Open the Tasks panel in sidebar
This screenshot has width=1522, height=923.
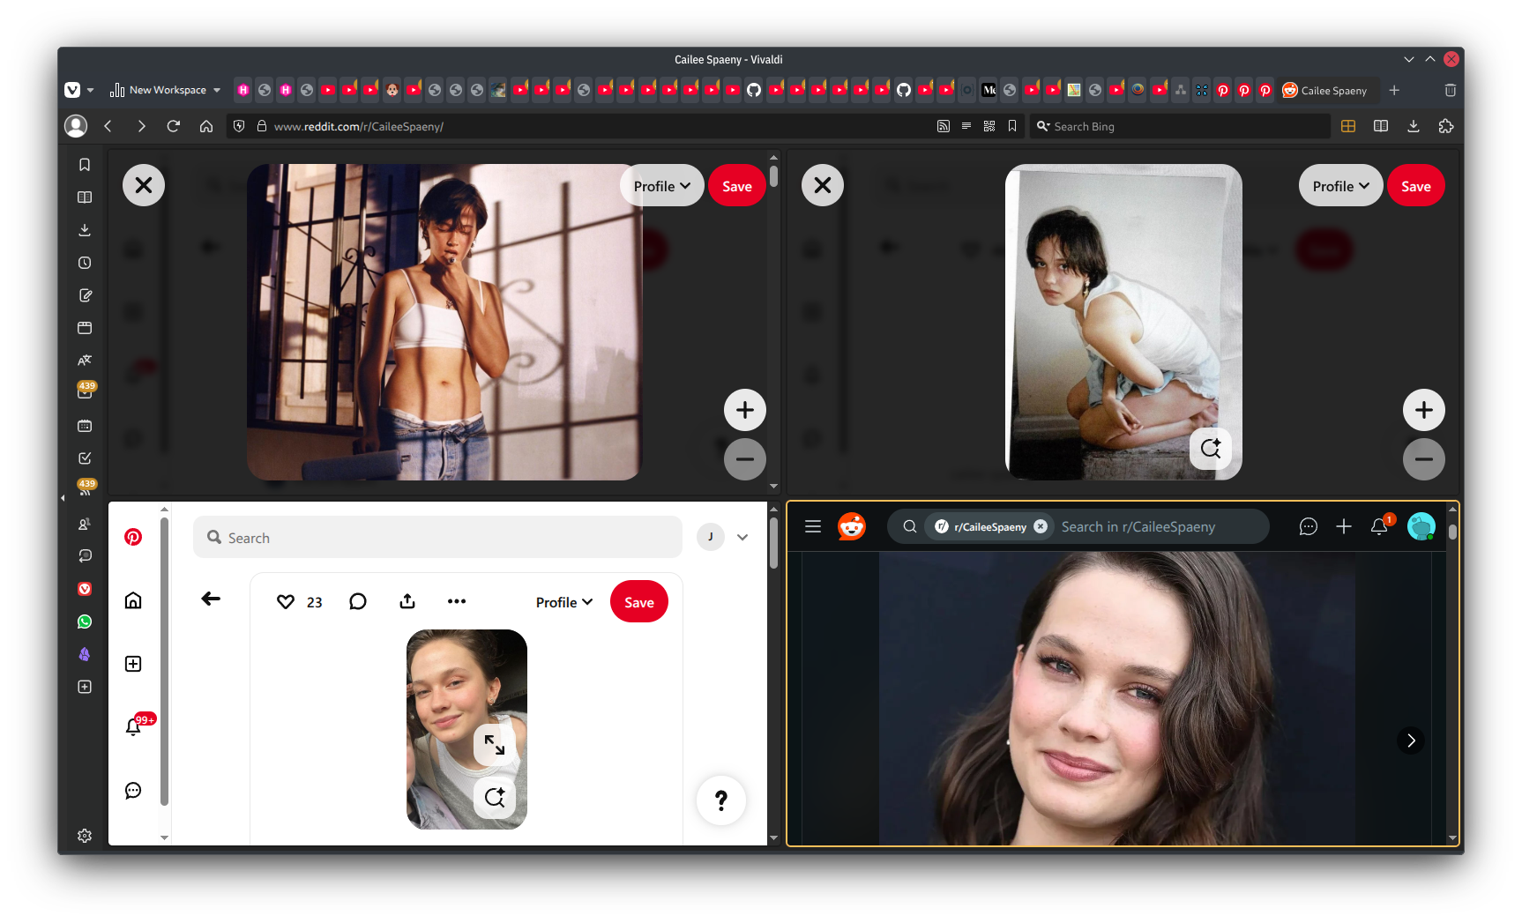click(x=85, y=458)
